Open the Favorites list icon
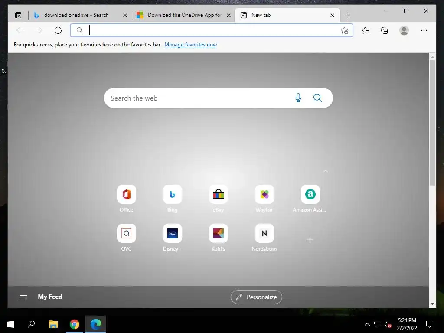The width and height of the screenshot is (444, 333). pos(365,30)
